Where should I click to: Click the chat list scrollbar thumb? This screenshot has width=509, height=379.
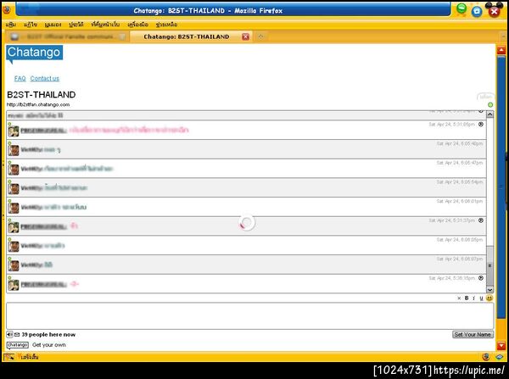(489, 265)
